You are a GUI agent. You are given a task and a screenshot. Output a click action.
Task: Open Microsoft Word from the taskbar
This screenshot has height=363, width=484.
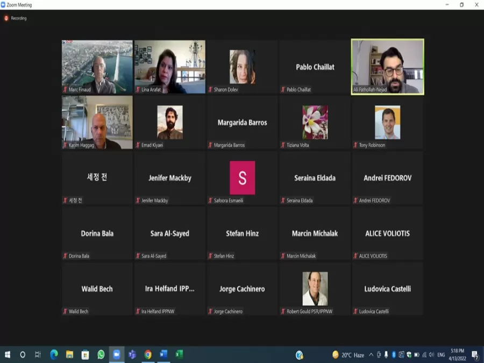point(163,354)
